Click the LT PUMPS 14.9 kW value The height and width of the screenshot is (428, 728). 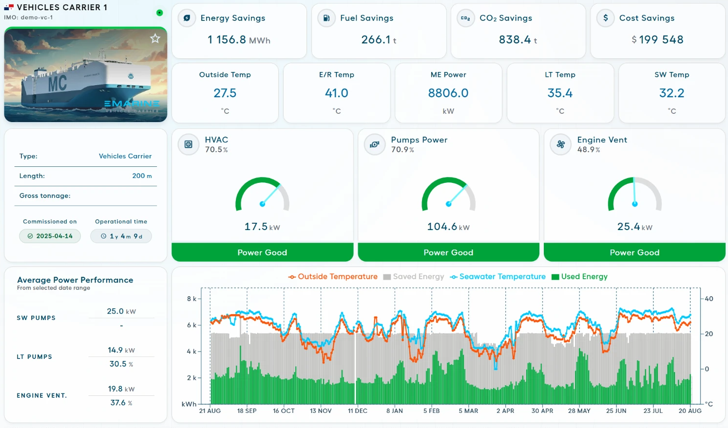pyautogui.click(x=121, y=350)
